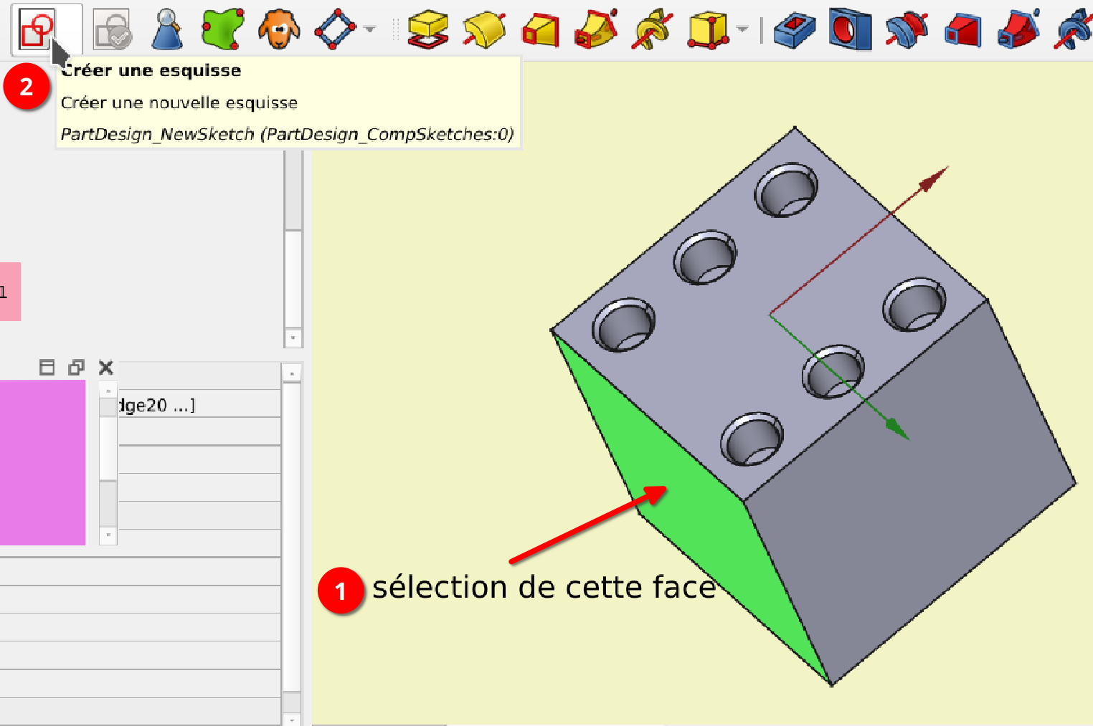Click small list scrollbar down arrow

tap(108, 535)
